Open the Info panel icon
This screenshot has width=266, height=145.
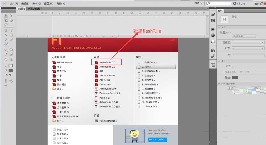pyautogui.click(x=213, y=35)
